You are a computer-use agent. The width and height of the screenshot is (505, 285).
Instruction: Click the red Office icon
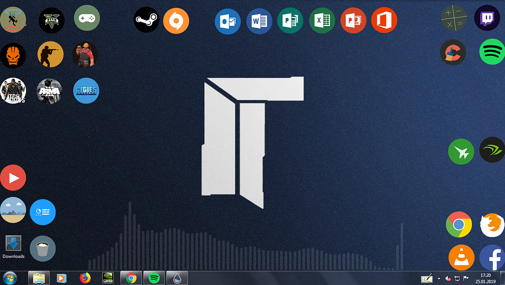[x=384, y=20]
